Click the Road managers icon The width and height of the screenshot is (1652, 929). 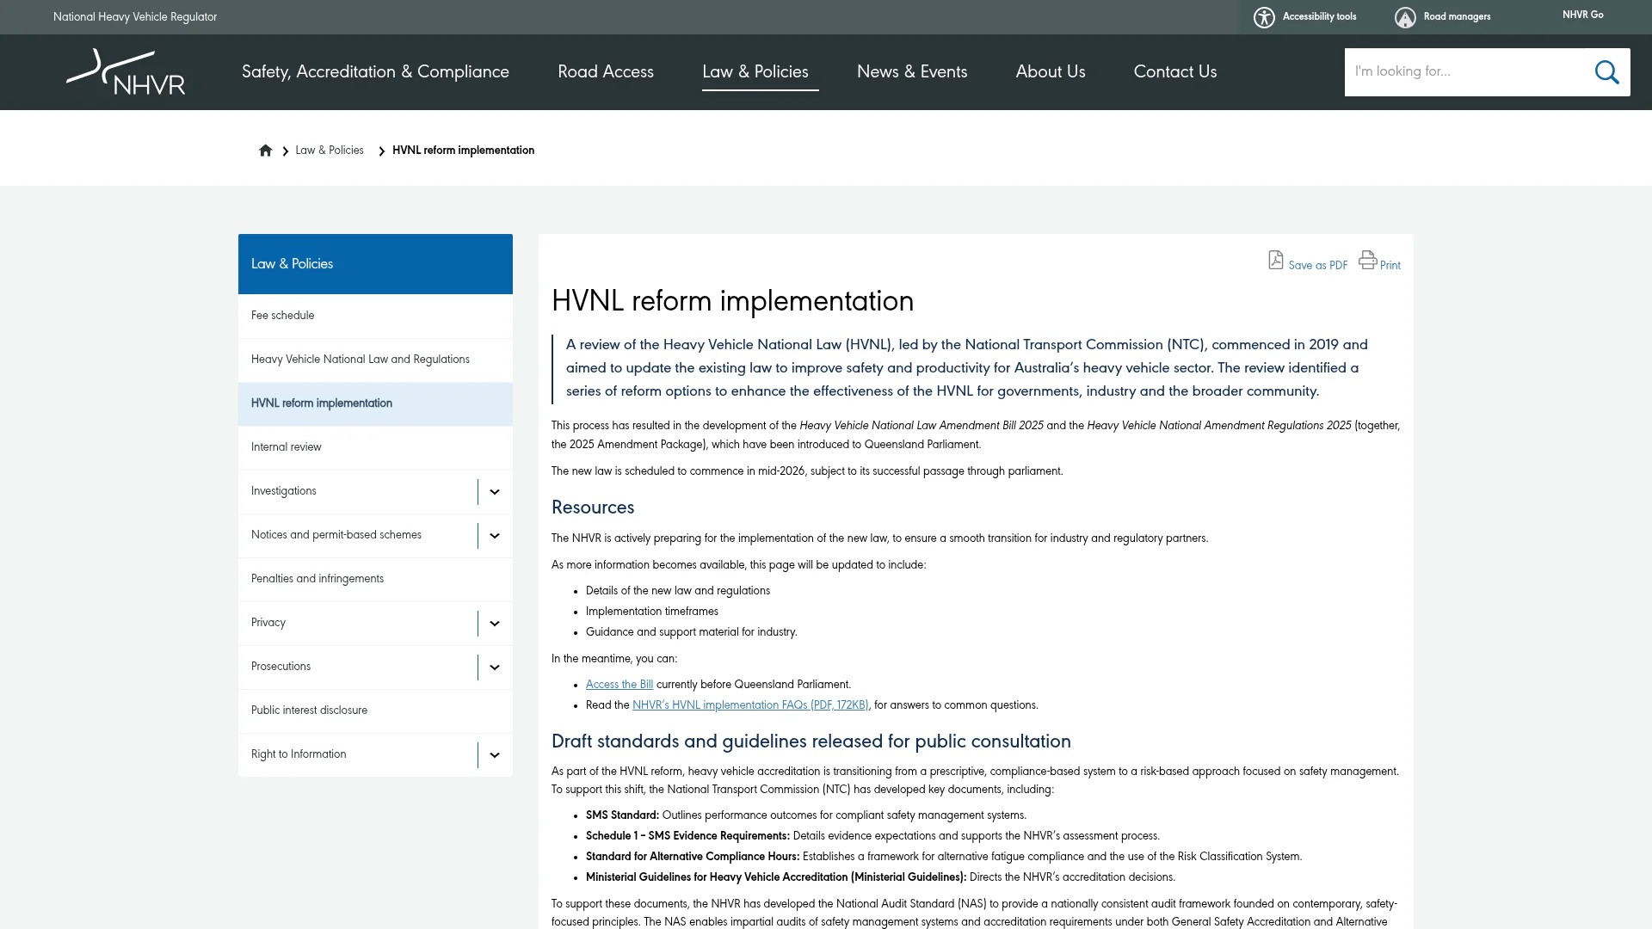pyautogui.click(x=1404, y=16)
